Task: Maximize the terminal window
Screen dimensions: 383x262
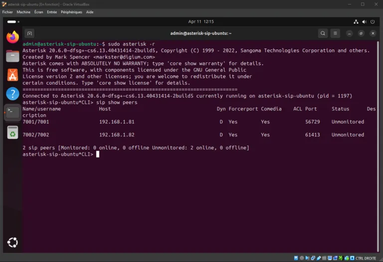Action: (x=361, y=33)
